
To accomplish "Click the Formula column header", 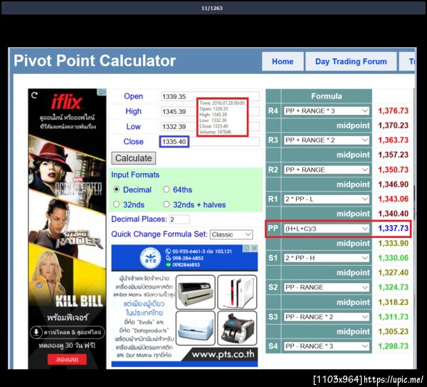I will 326,96.
